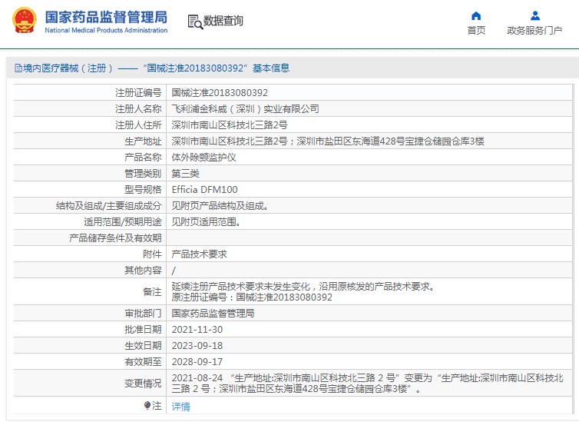Click 原注册证编号 line in remarks
Screen dimensions: 579x422
point(252,297)
